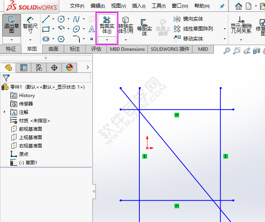Viewport: 265px width, 222px height.
Task: Select the History folder in tree
Action: (23, 96)
